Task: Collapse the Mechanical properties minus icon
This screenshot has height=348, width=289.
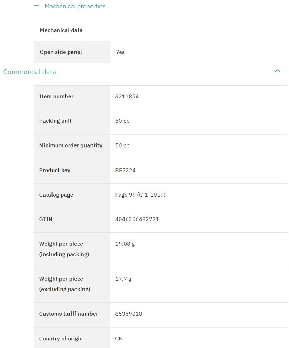Action: click(x=37, y=6)
